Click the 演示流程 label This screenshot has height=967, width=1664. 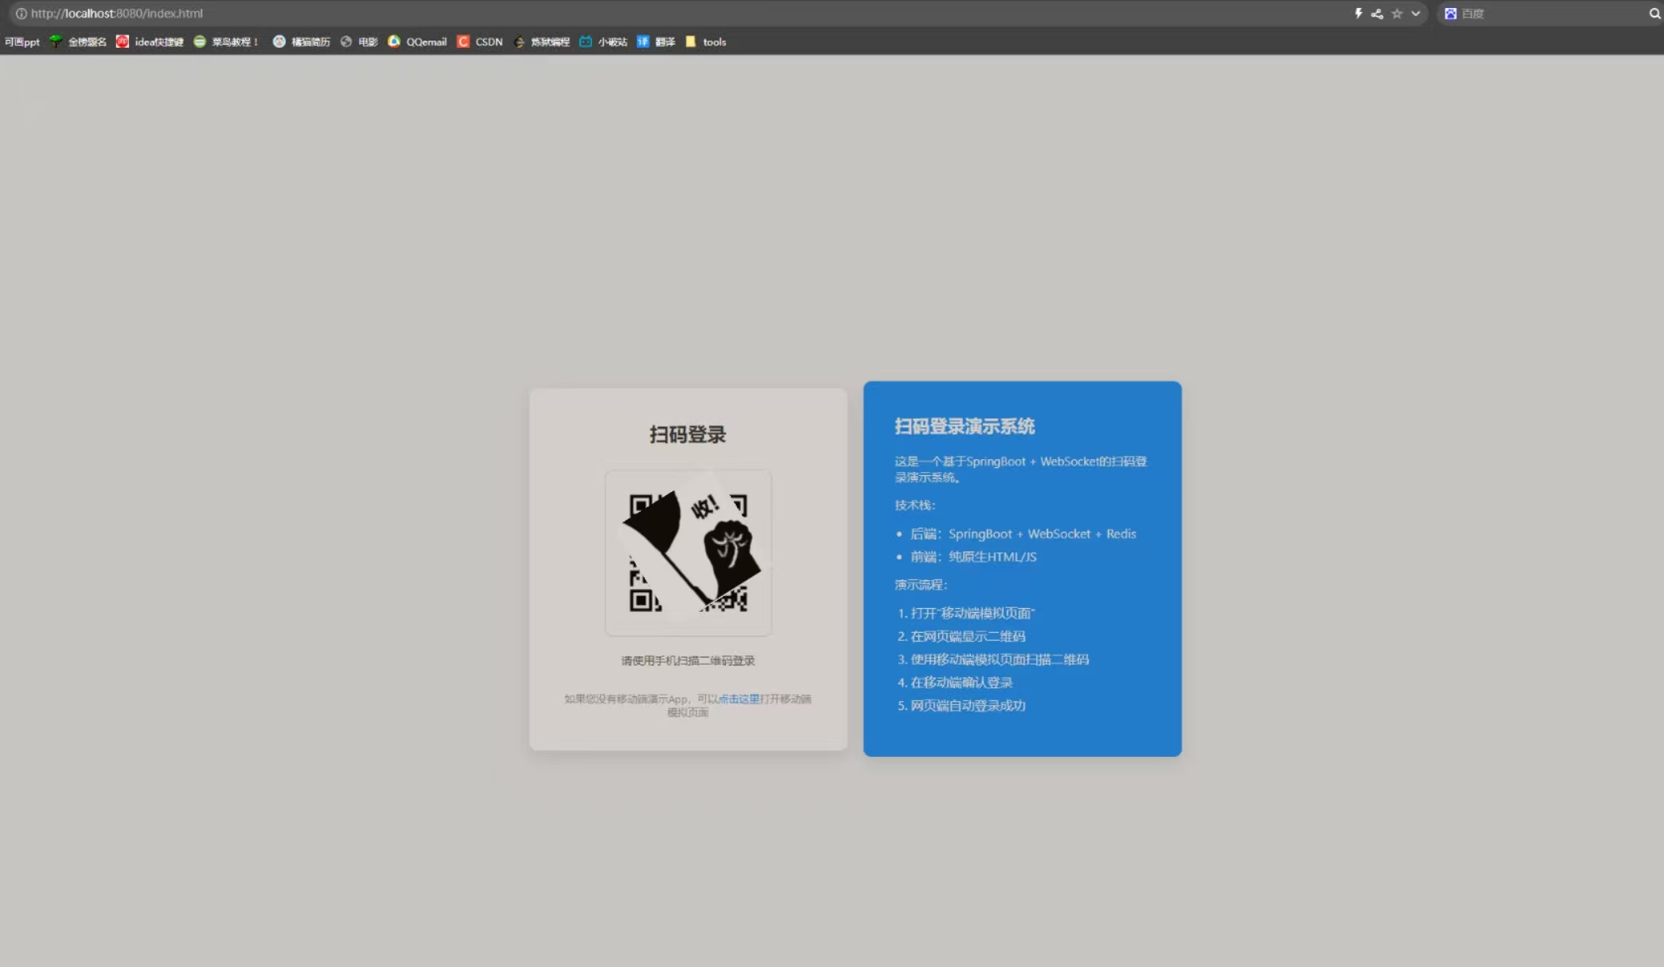[x=921, y=585]
